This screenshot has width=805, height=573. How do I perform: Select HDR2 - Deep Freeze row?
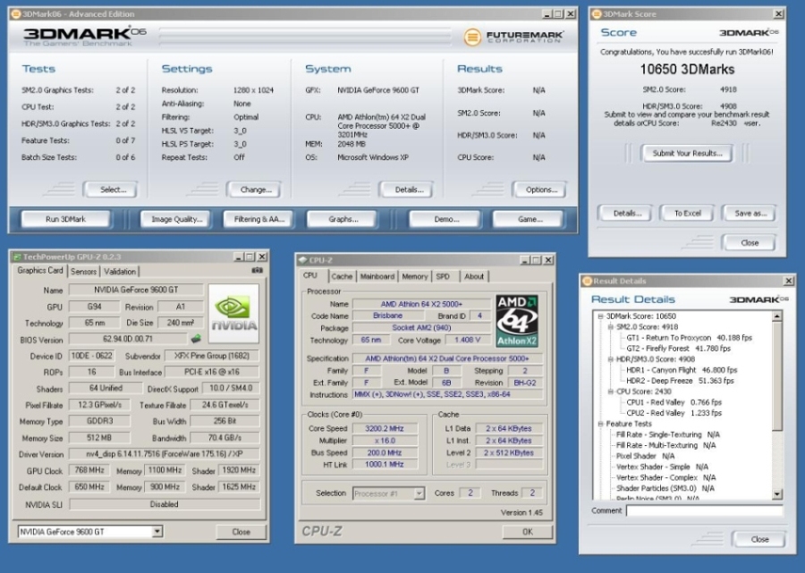[680, 381]
